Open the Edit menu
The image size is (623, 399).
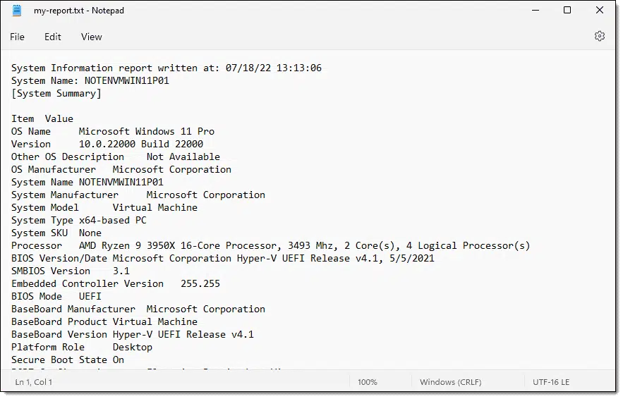coord(53,37)
